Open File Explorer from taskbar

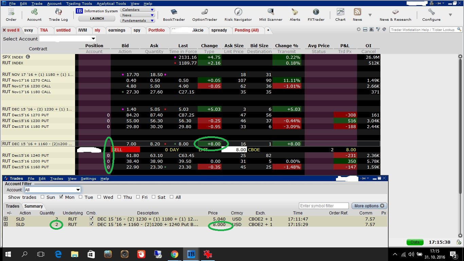[x=74, y=254]
